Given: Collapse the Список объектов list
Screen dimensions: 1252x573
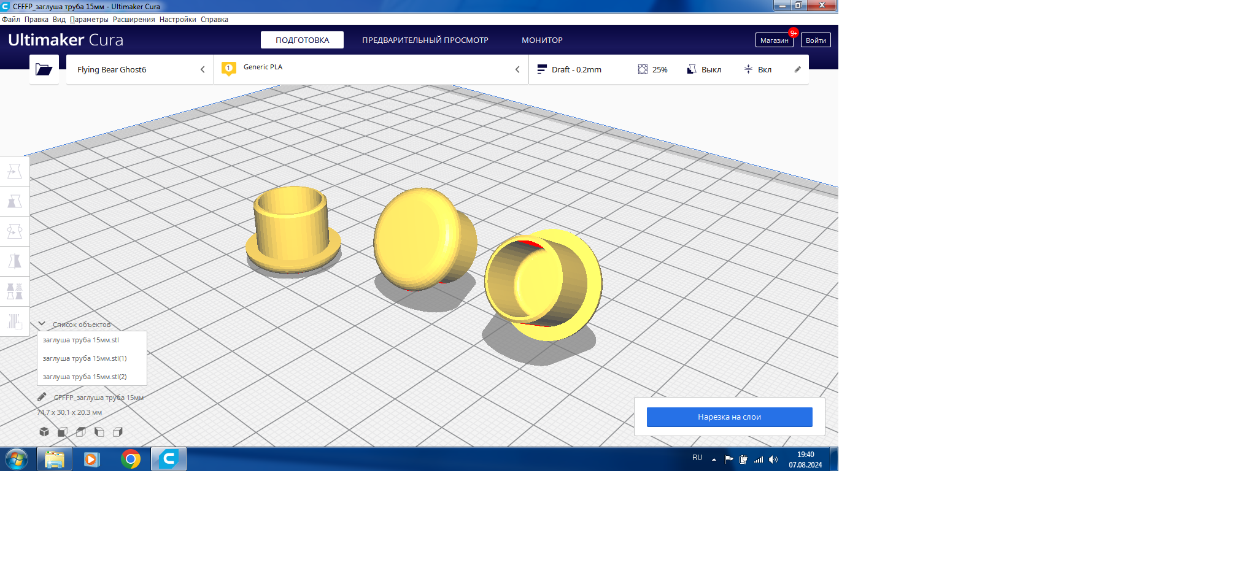Looking at the screenshot, I should pyautogui.click(x=42, y=324).
